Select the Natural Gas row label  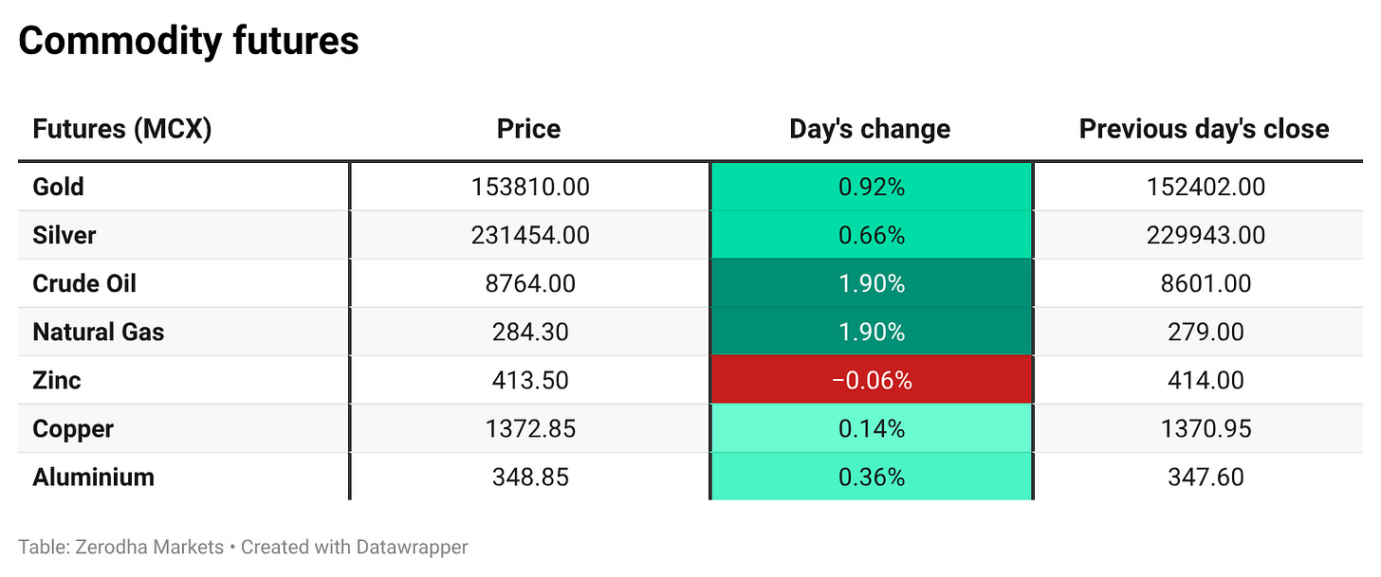click(98, 332)
